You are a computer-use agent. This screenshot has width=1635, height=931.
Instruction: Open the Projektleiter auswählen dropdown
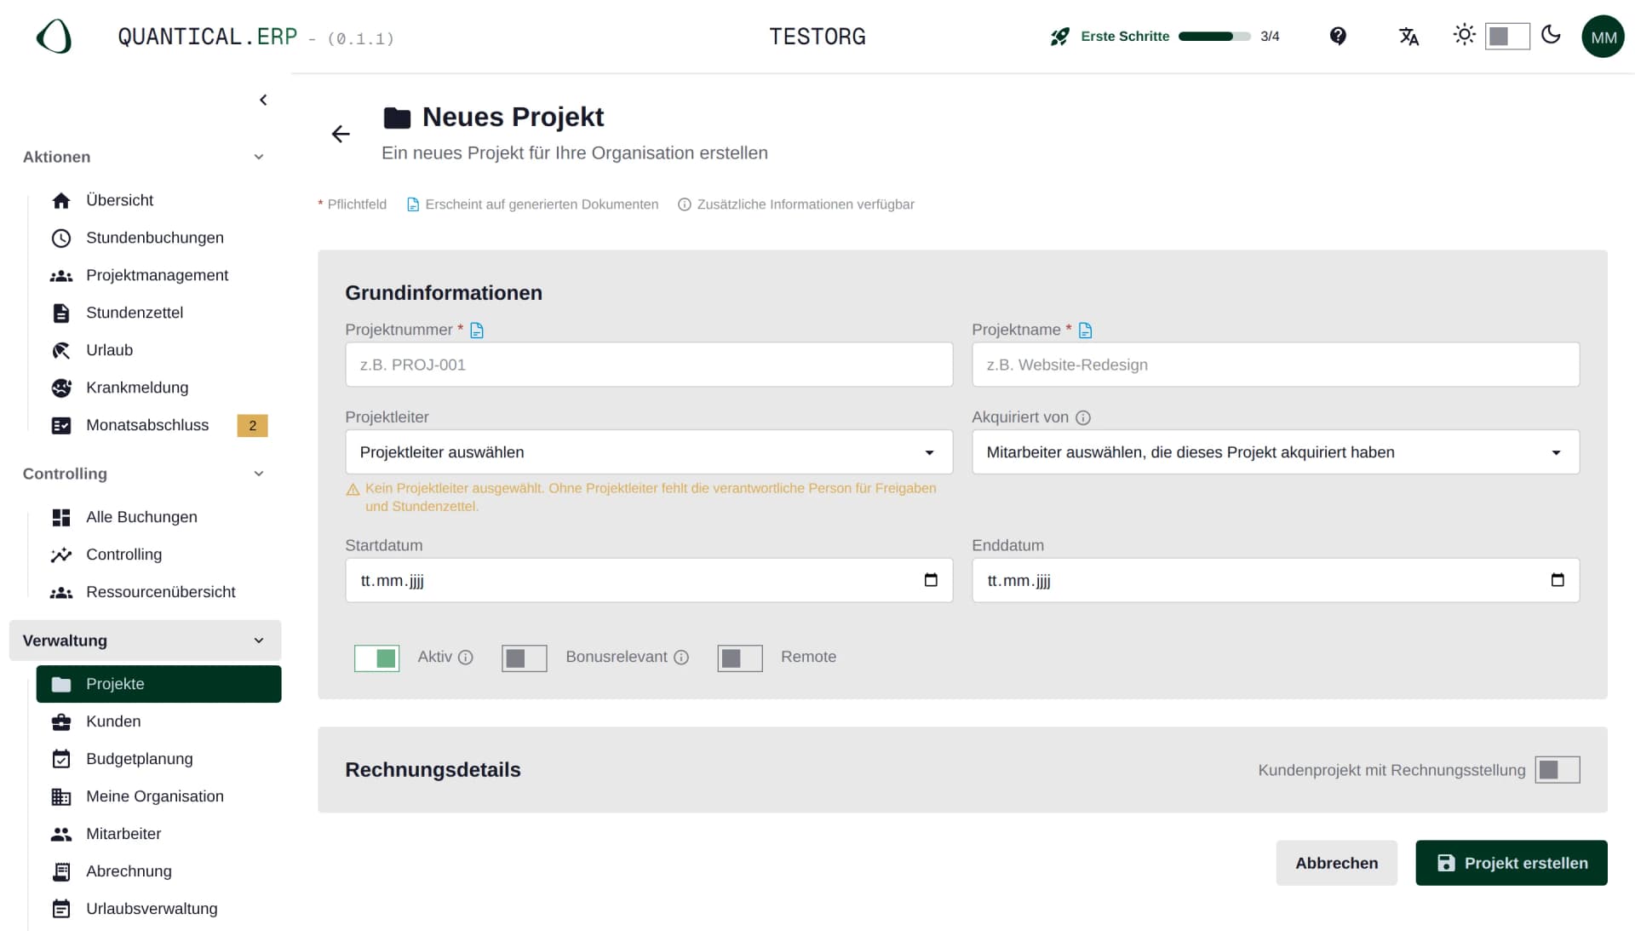click(649, 452)
